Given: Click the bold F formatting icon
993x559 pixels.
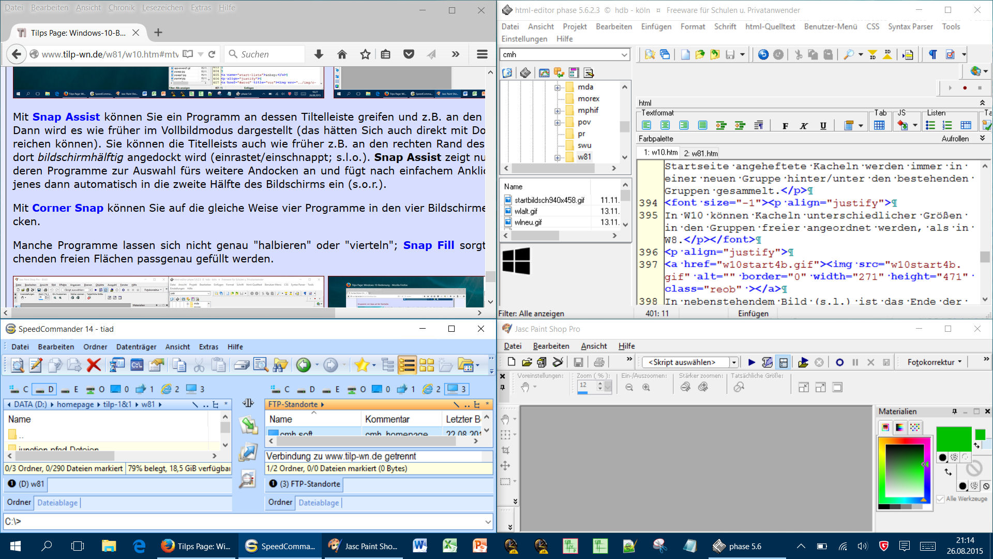Looking at the screenshot, I should (x=785, y=126).
